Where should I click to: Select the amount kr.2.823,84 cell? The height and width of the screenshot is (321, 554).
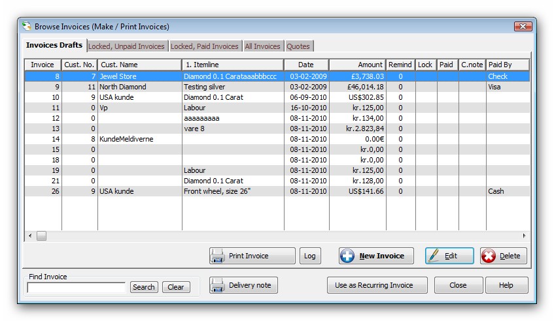[x=357, y=129]
